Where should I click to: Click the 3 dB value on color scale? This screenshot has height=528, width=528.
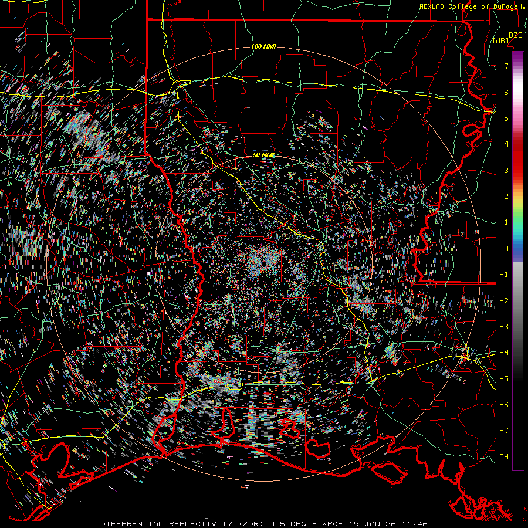point(506,170)
